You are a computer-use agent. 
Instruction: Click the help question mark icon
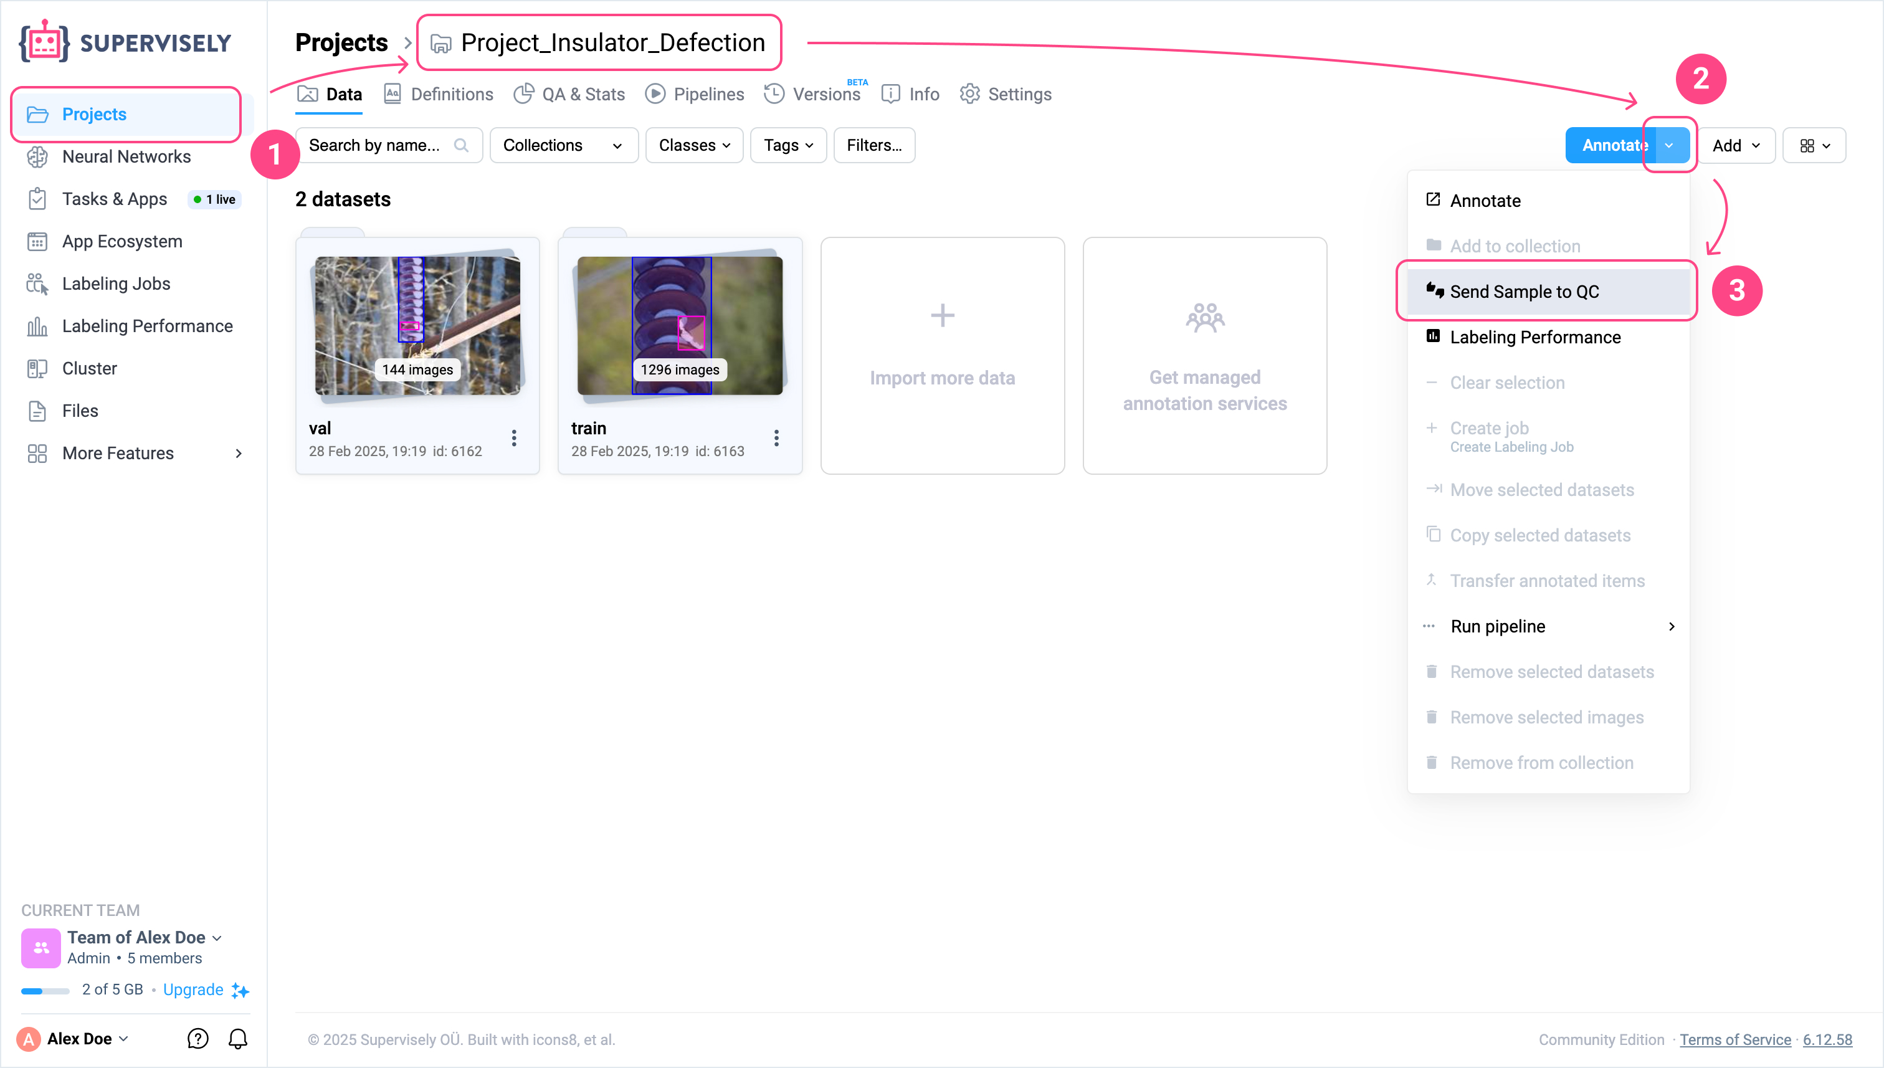[x=197, y=1038]
